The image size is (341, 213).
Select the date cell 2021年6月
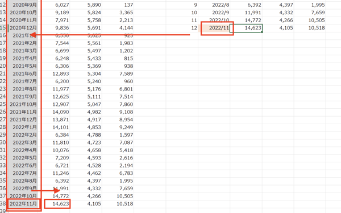click(23, 73)
